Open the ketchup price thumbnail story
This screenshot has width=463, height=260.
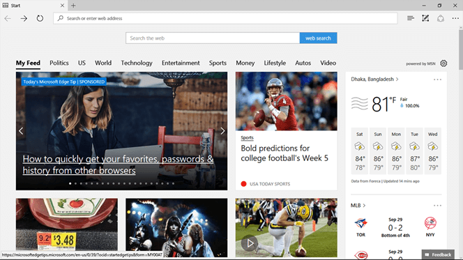(67, 227)
